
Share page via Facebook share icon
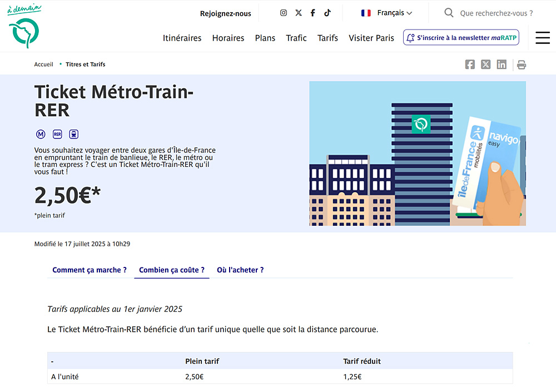point(470,64)
